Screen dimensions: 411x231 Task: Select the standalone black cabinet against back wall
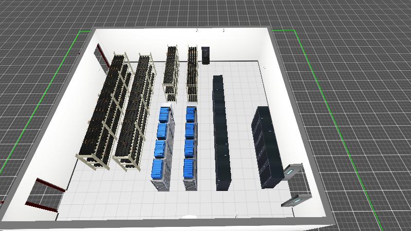206,55
